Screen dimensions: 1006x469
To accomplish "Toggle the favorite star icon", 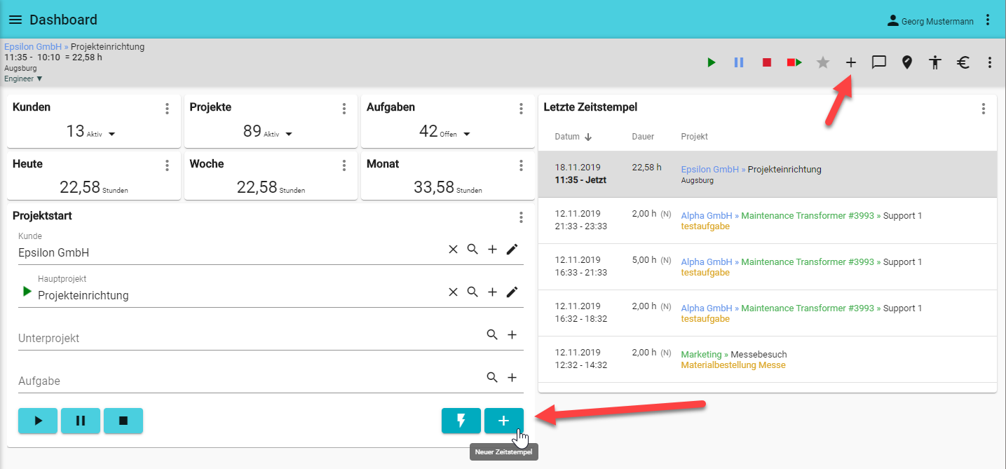I will (x=823, y=62).
